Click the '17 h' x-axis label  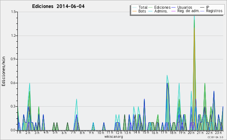tap(164, 132)
